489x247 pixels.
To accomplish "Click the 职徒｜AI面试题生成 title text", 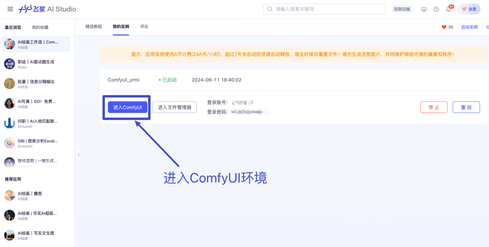I will (36, 62).
